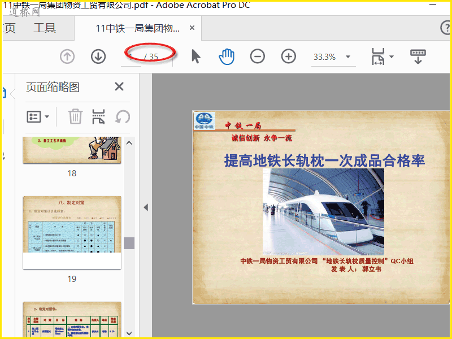Click the page thumbnails sidebar icon
Viewport: 452px width, 339px height.
[x=4, y=93]
